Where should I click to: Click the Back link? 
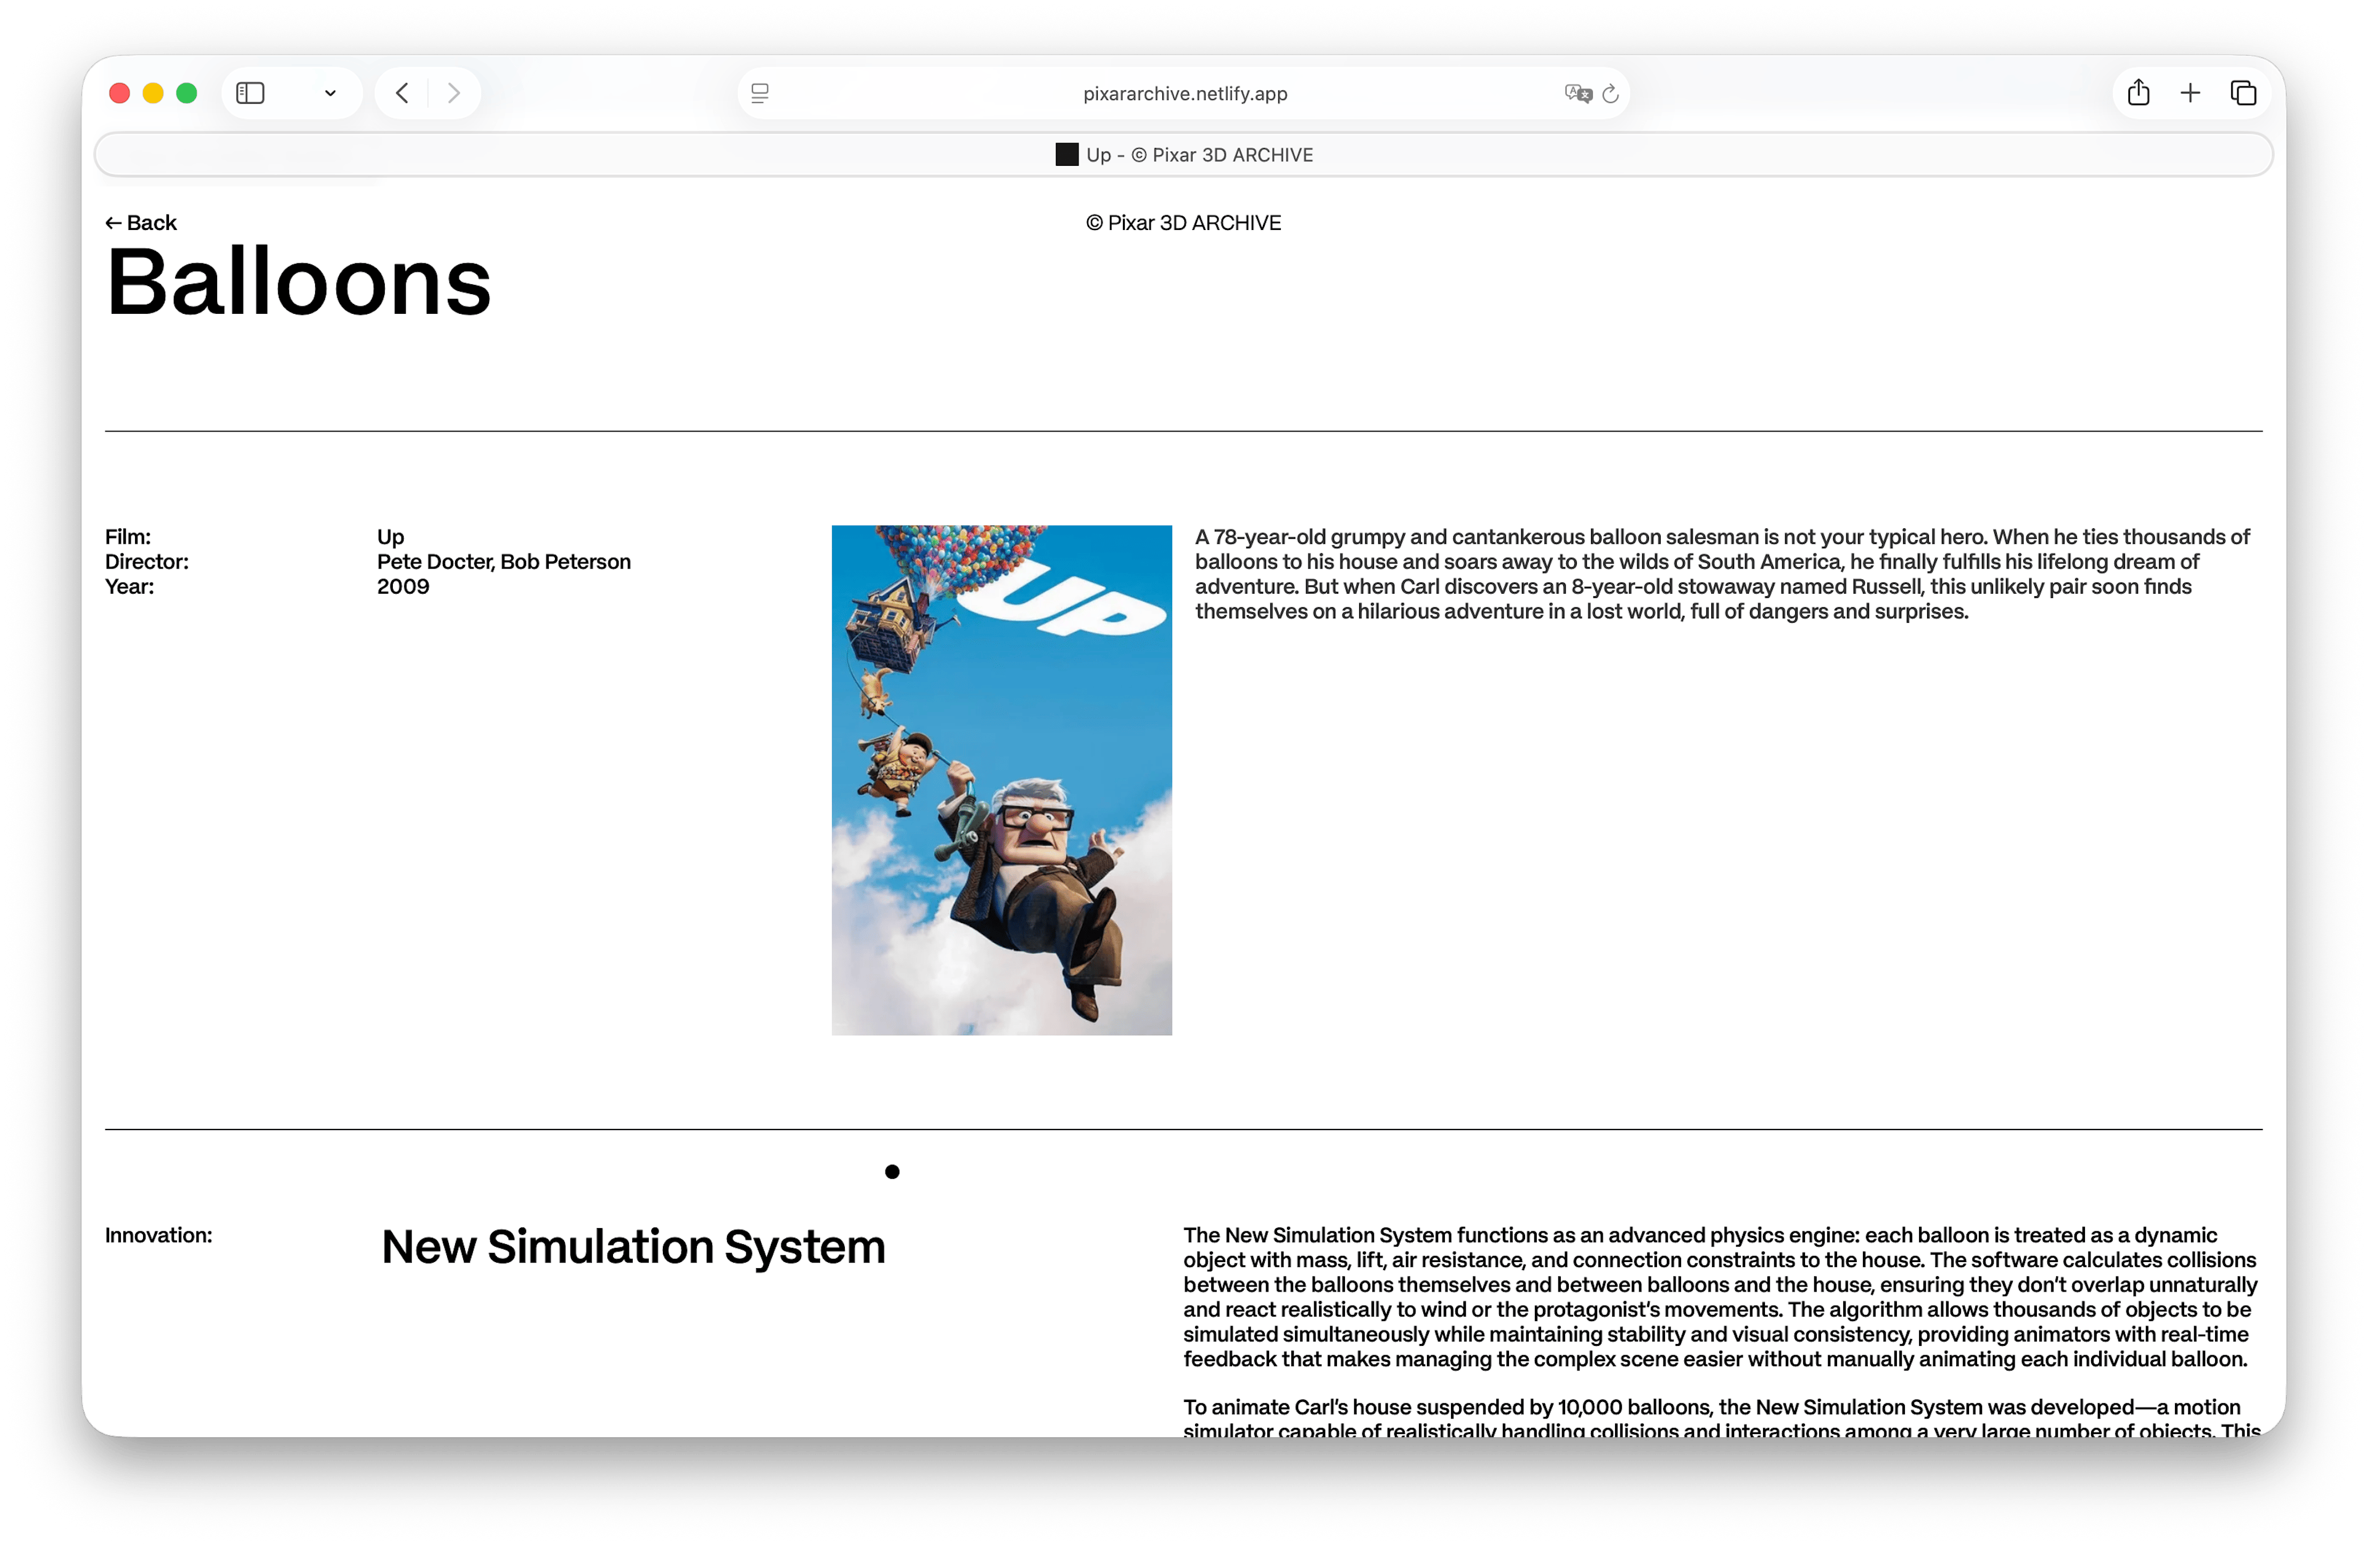[x=141, y=223]
